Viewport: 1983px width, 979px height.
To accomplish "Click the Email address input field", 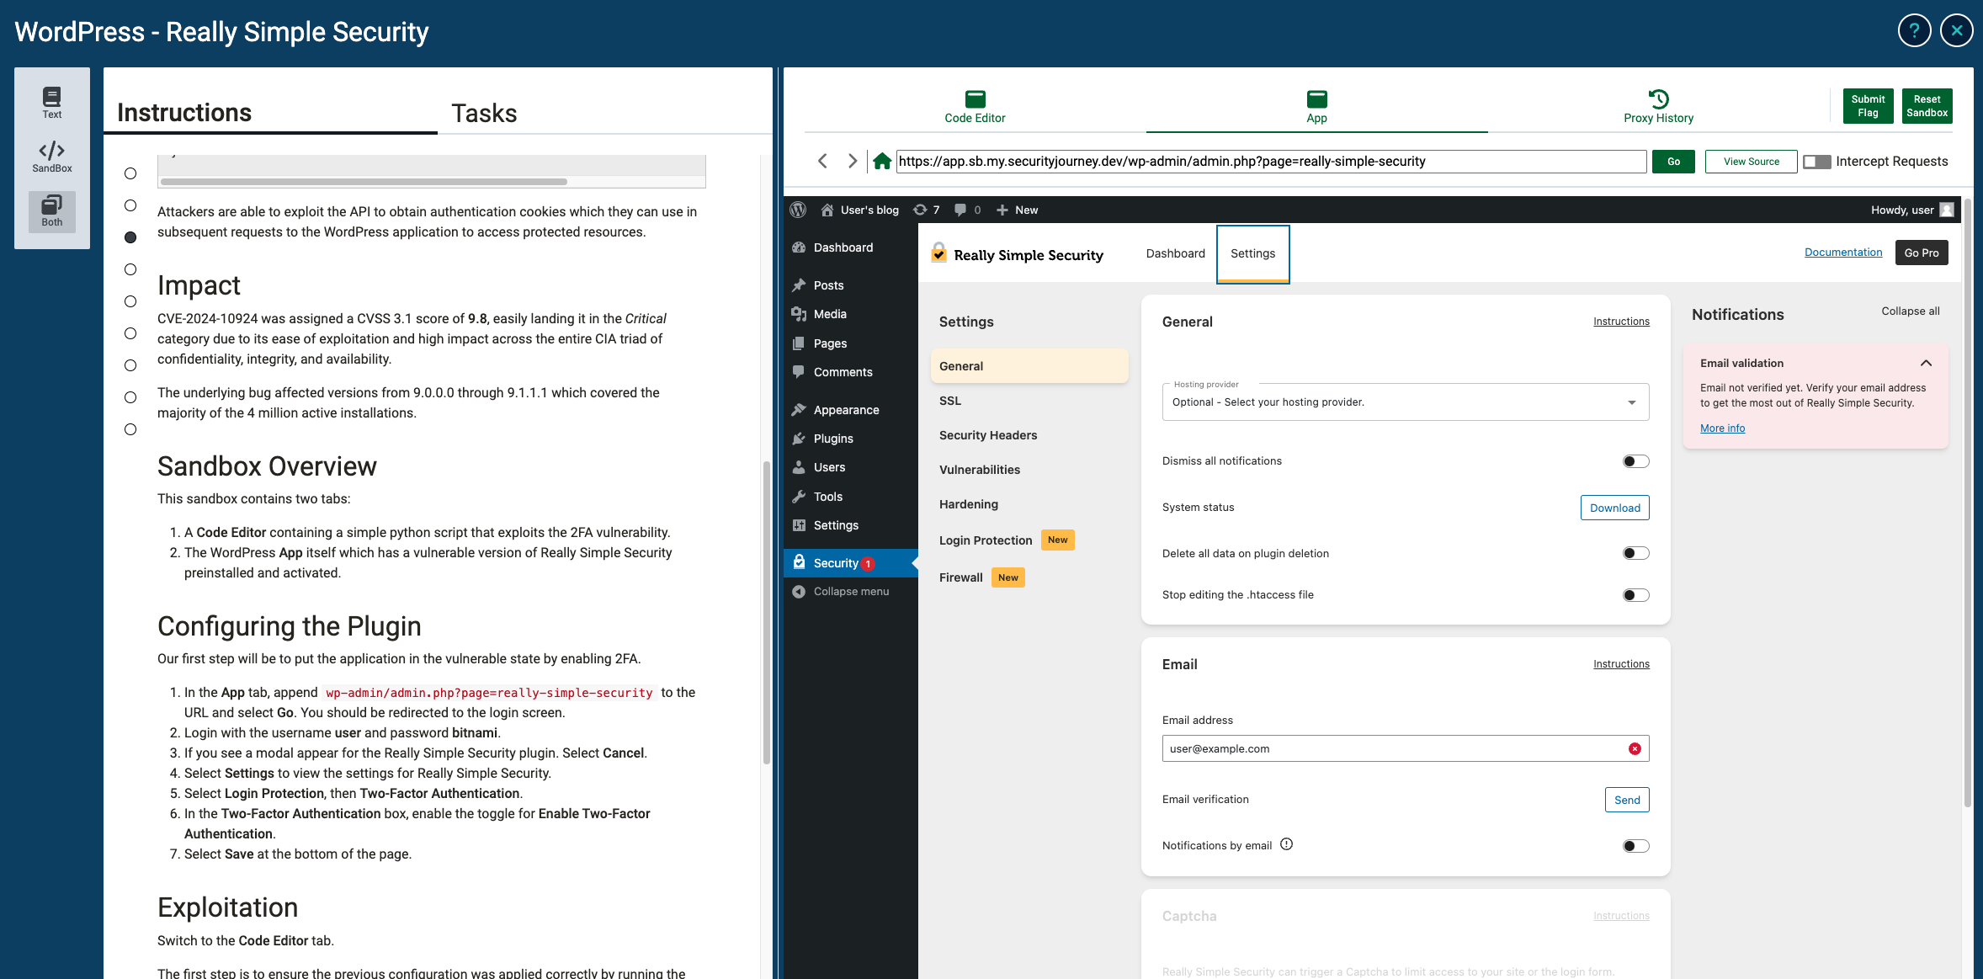I will tap(1405, 748).
